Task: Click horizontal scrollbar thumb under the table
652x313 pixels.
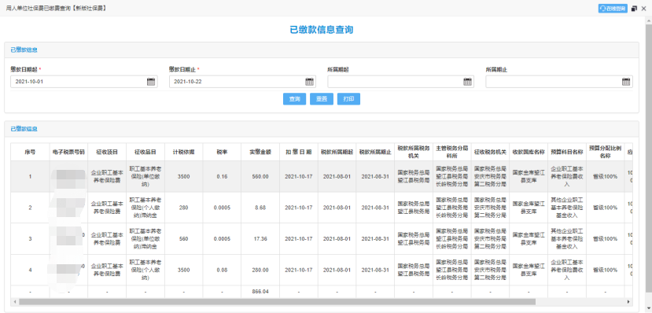Action: (x=278, y=301)
